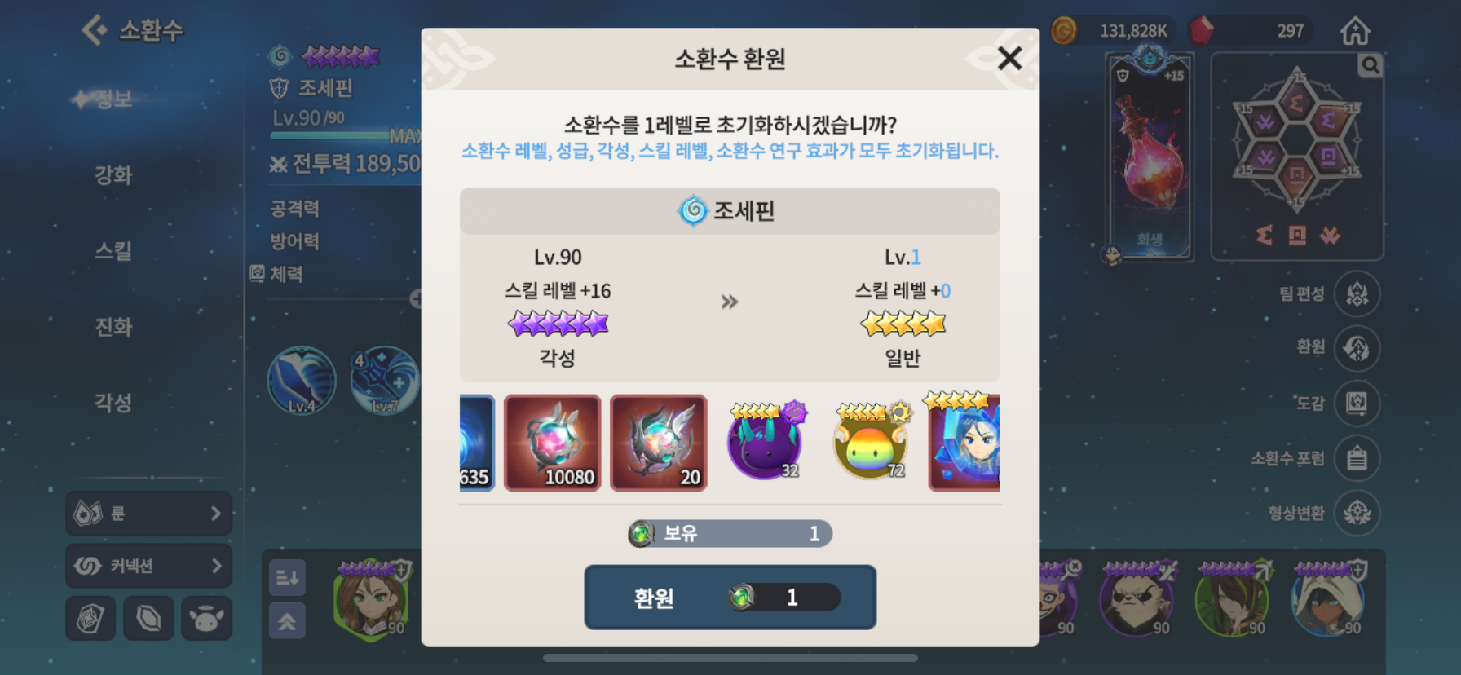Close the 소환수 환원 dialog
1461x675 pixels.
pos(1009,58)
